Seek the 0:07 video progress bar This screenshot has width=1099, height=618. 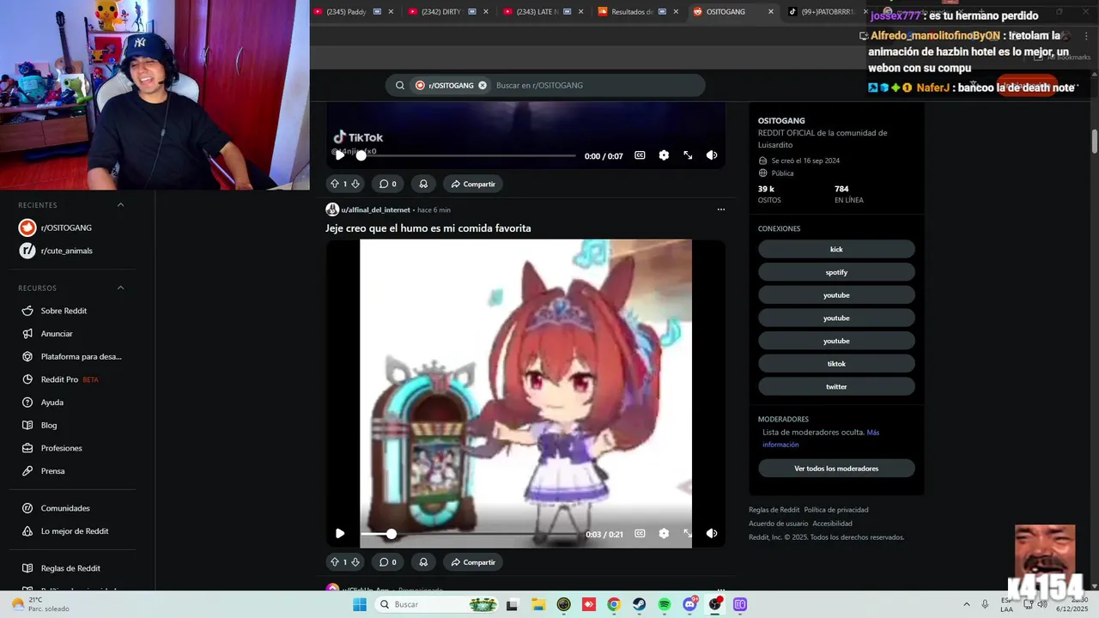(x=468, y=155)
